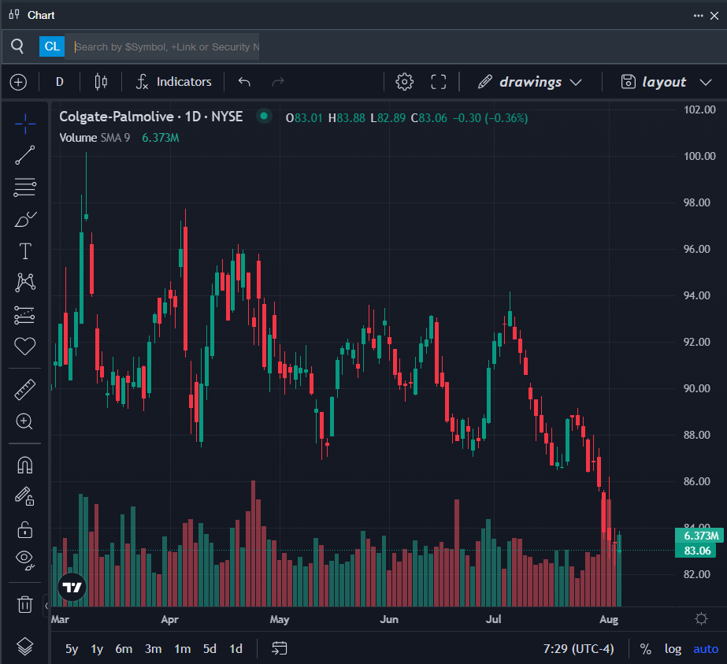
Task: Click the CL symbol tag
Action: pyautogui.click(x=52, y=46)
